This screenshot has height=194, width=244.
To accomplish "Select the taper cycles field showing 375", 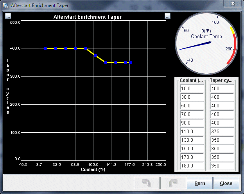I will [x=222, y=132].
